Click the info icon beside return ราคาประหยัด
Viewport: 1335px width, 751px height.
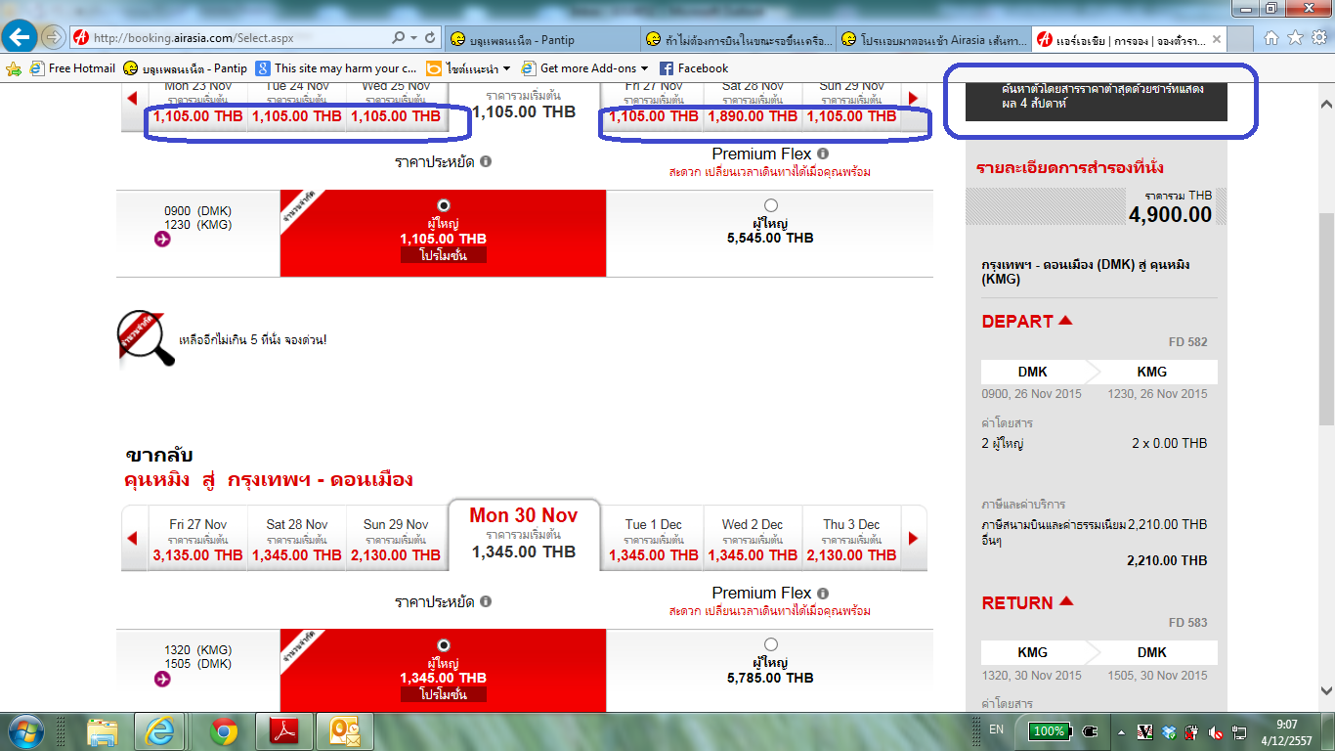tap(486, 601)
